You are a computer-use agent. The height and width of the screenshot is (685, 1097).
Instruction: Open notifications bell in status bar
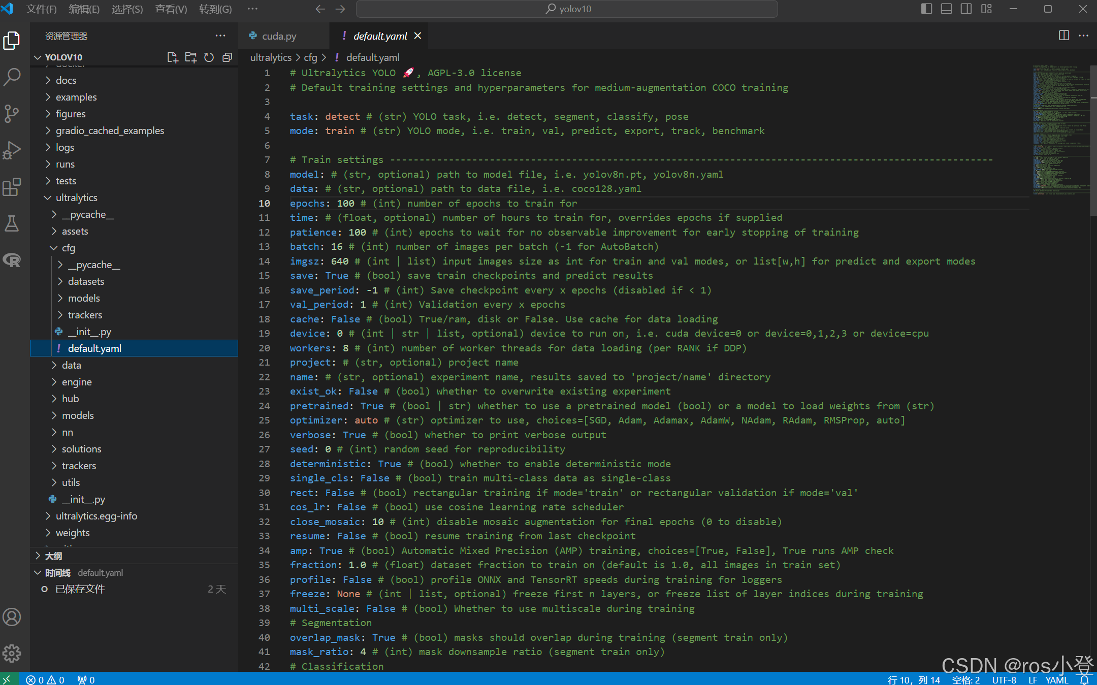(x=1084, y=679)
